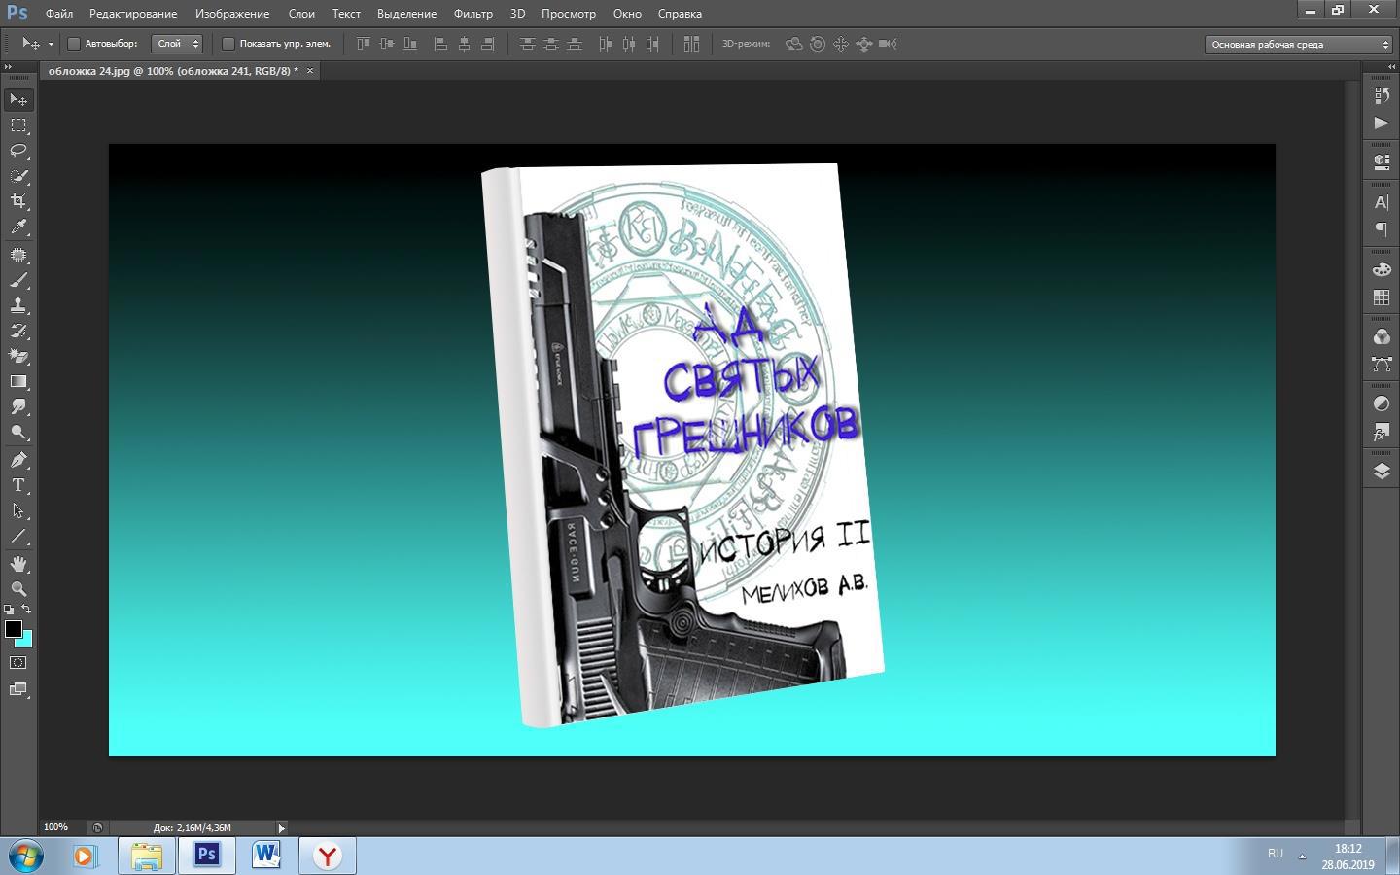Click the 100% zoom level field
Viewport: 1400px width, 875px height.
[55, 827]
